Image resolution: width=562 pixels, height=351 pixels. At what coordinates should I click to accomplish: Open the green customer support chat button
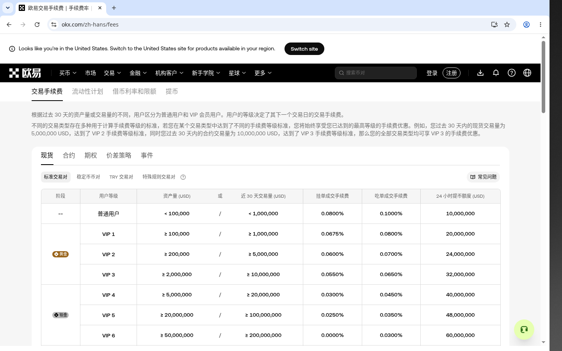click(524, 330)
